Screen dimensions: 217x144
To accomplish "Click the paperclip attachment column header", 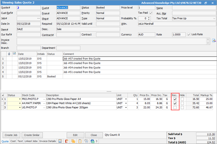I will click(9, 54).
